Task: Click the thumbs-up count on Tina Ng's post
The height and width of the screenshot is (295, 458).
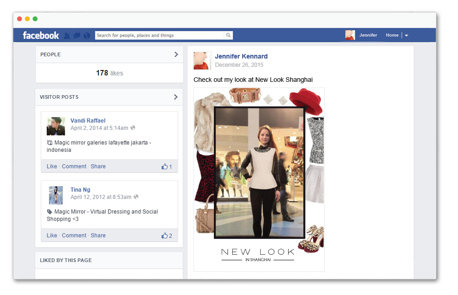Action: pyautogui.click(x=167, y=236)
